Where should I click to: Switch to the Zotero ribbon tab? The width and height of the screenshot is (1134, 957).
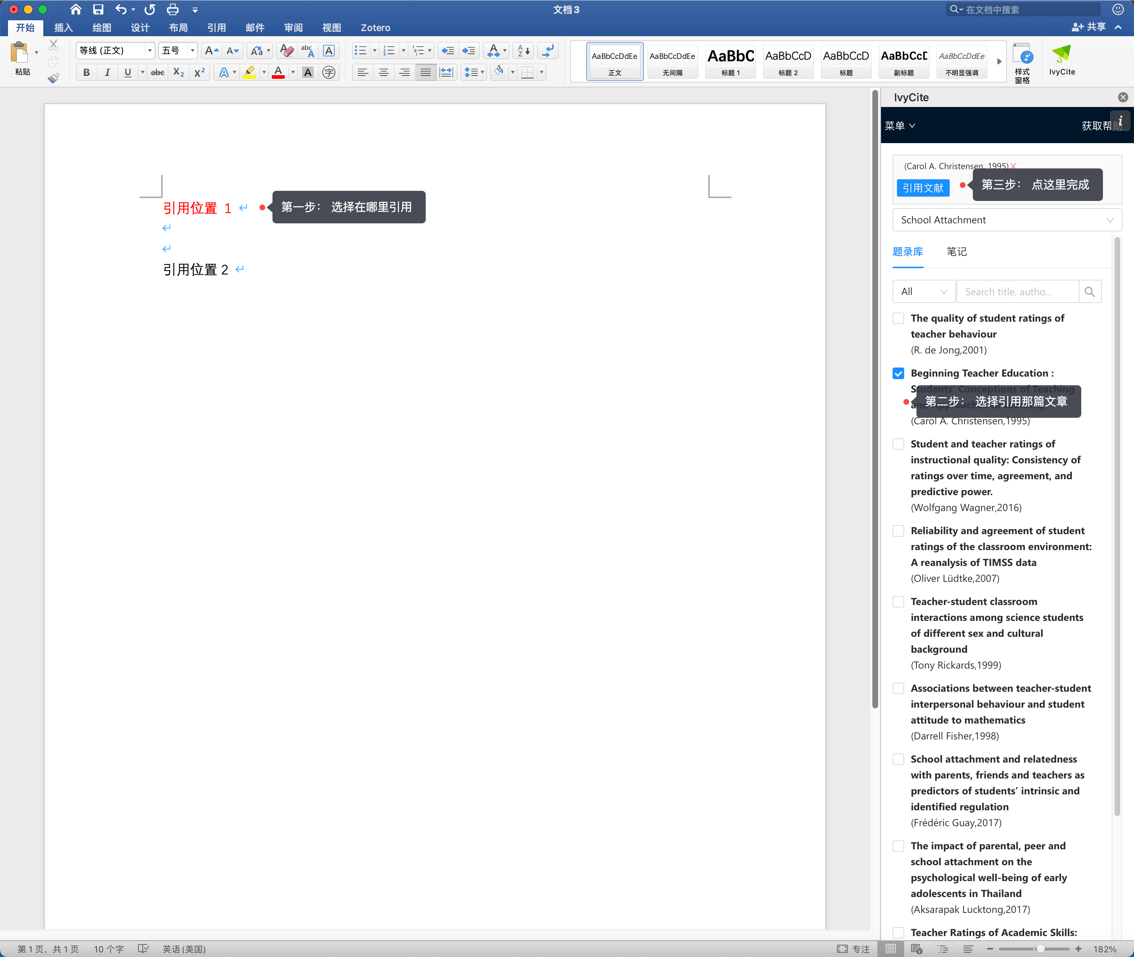tap(375, 28)
